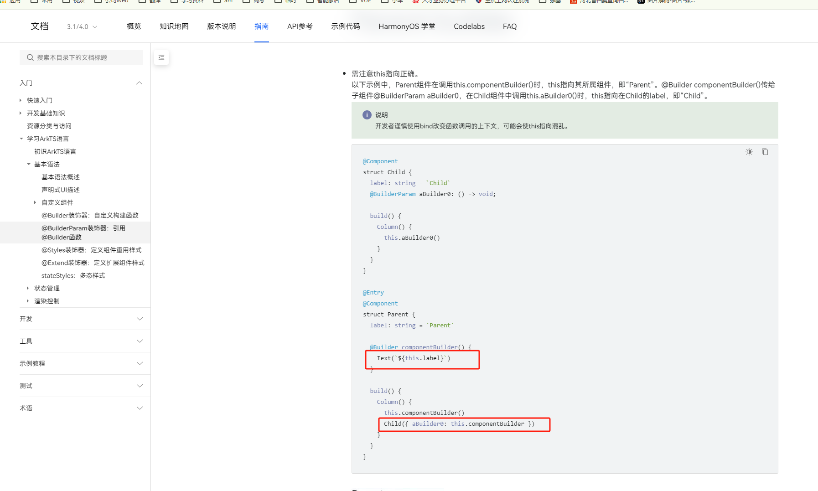Expand the 快速入门 tree node
This screenshot has height=491, width=818.
coord(21,100)
